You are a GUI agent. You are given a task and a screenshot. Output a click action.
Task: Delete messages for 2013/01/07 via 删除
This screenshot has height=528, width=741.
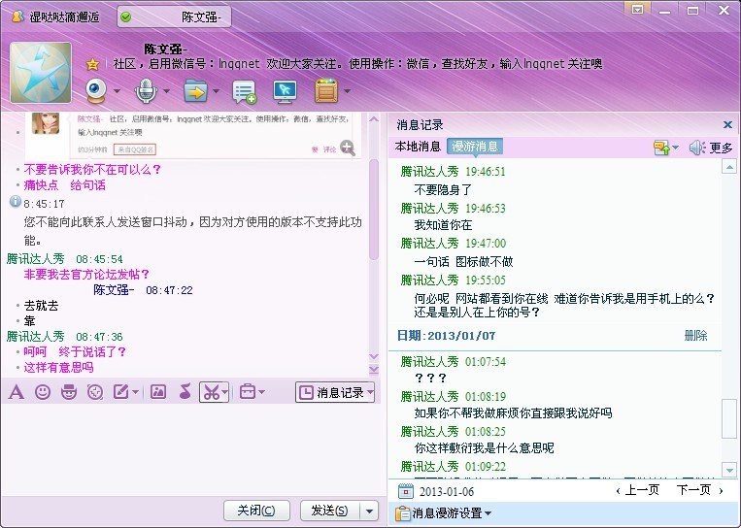pos(695,336)
